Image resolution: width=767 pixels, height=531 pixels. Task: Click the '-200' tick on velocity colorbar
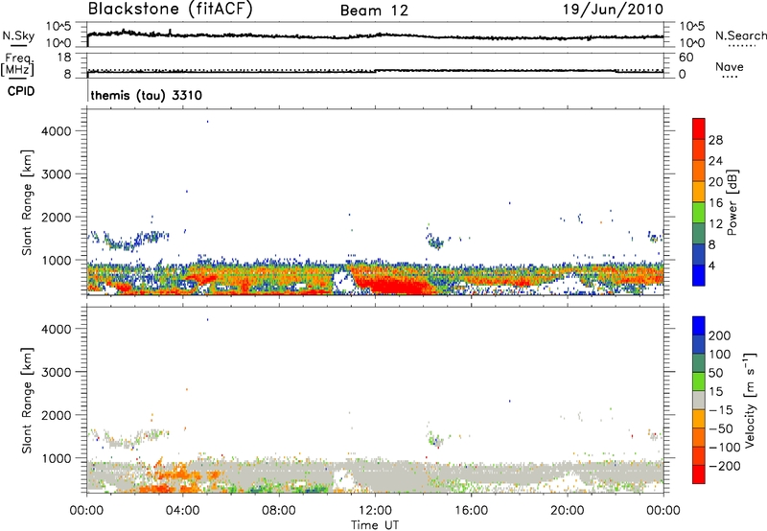725,466
